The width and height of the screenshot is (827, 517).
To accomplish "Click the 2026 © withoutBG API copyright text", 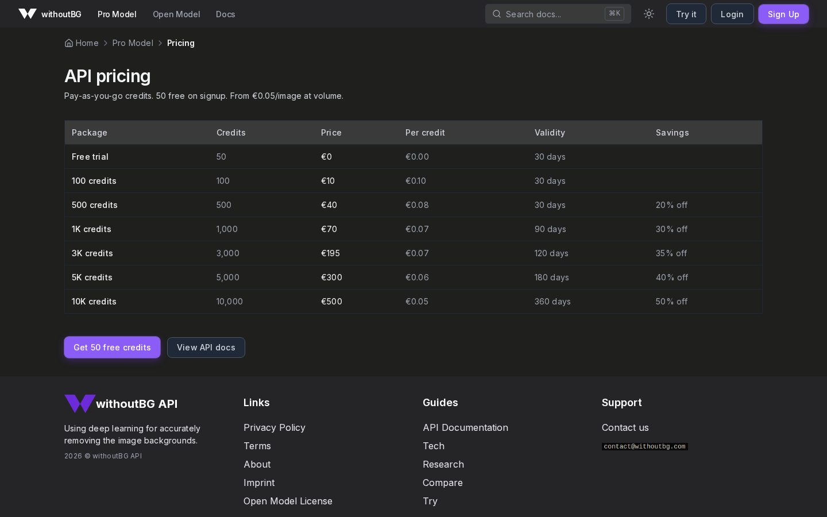I will tap(103, 456).
